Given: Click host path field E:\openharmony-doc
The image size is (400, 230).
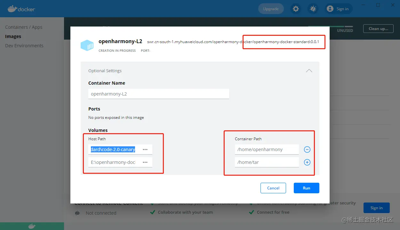Looking at the screenshot, I should (113, 162).
